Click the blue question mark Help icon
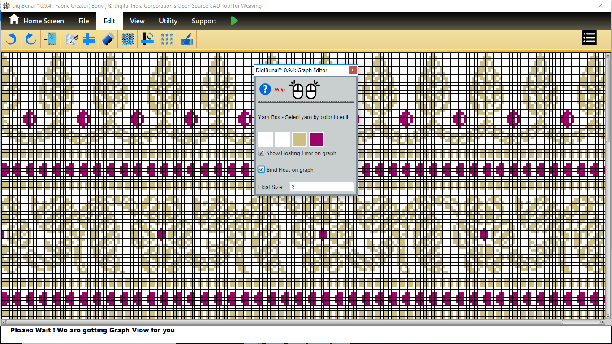The height and width of the screenshot is (344, 612). point(265,89)
